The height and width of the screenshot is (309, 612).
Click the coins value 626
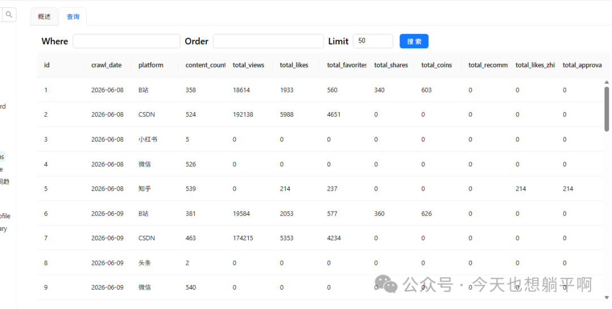click(x=427, y=214)
